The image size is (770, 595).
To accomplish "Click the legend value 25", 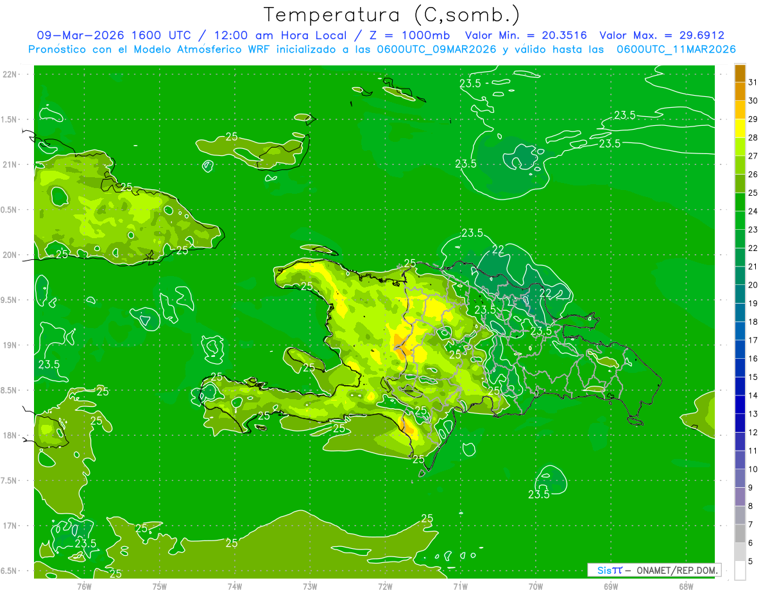I will [753, 193].
